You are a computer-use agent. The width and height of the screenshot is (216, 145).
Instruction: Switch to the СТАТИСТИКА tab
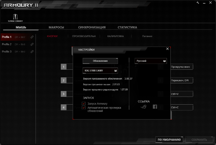tap(127, 27)
